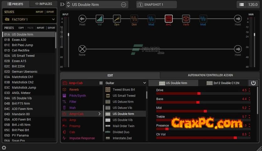Click Import in the Setlists header
262x151 pixels.
point(39,12)
